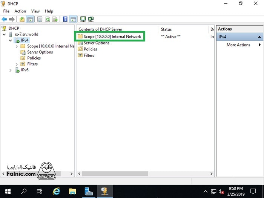Open the Action menu
Viewport: 264px width, 198px height.
point(20,11)
